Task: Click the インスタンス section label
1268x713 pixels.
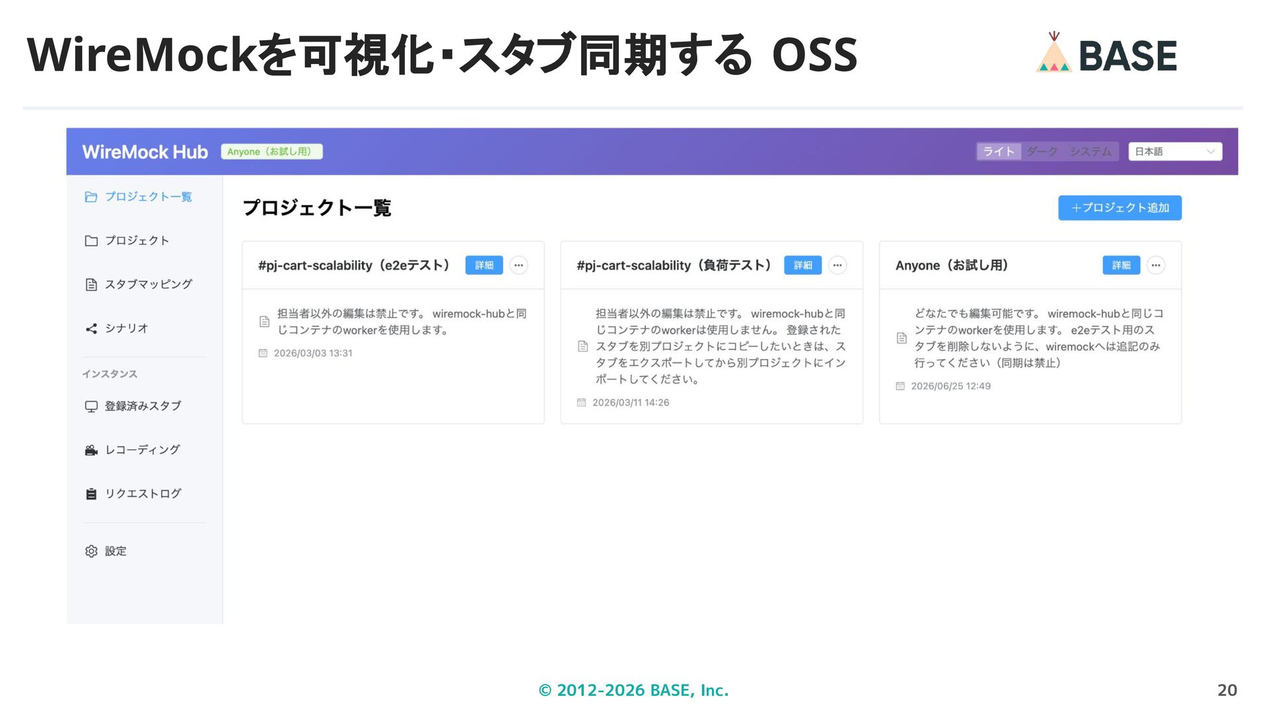Action: [x=110, y=374]
